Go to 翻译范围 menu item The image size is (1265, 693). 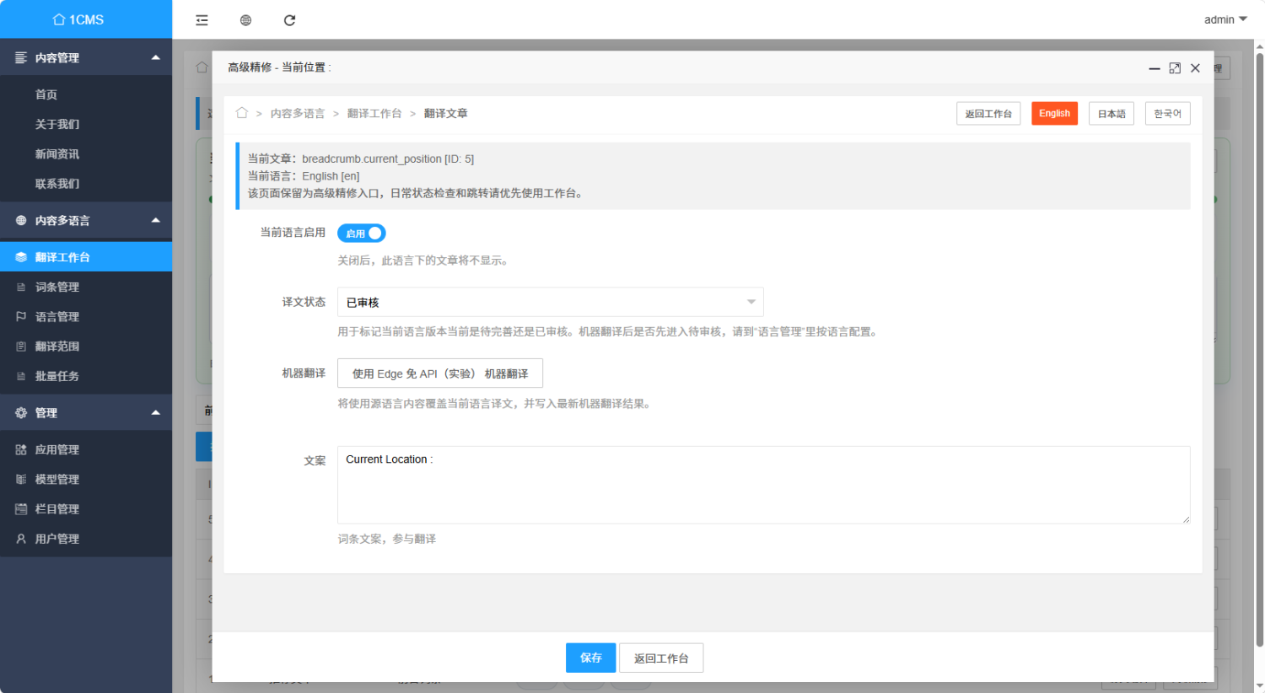point(86,346)
